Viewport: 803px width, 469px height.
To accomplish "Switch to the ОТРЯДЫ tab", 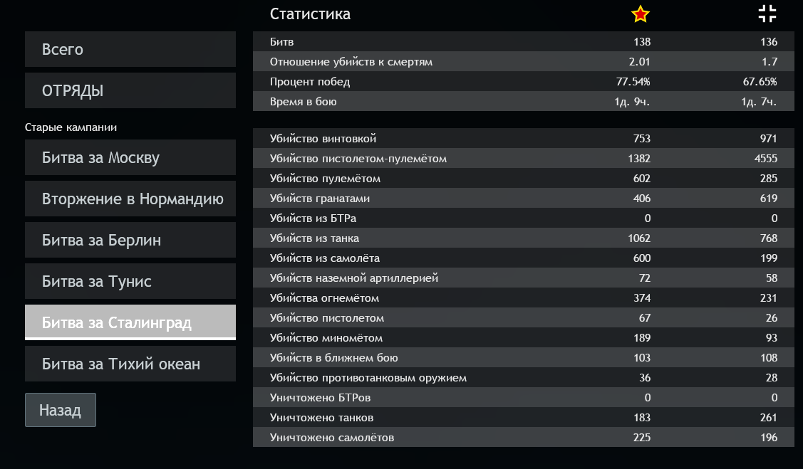I will tap(130, 91).
